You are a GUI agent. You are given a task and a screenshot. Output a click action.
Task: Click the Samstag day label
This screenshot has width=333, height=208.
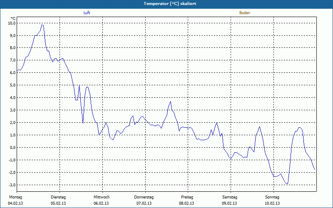[230, 197]
